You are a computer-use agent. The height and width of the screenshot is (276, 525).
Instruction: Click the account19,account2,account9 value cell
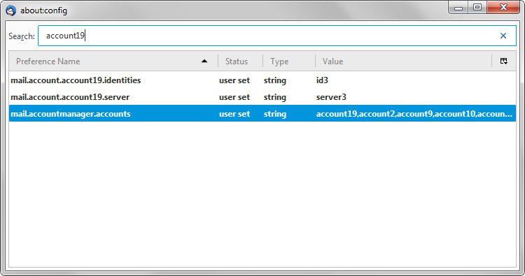point(414,114)
